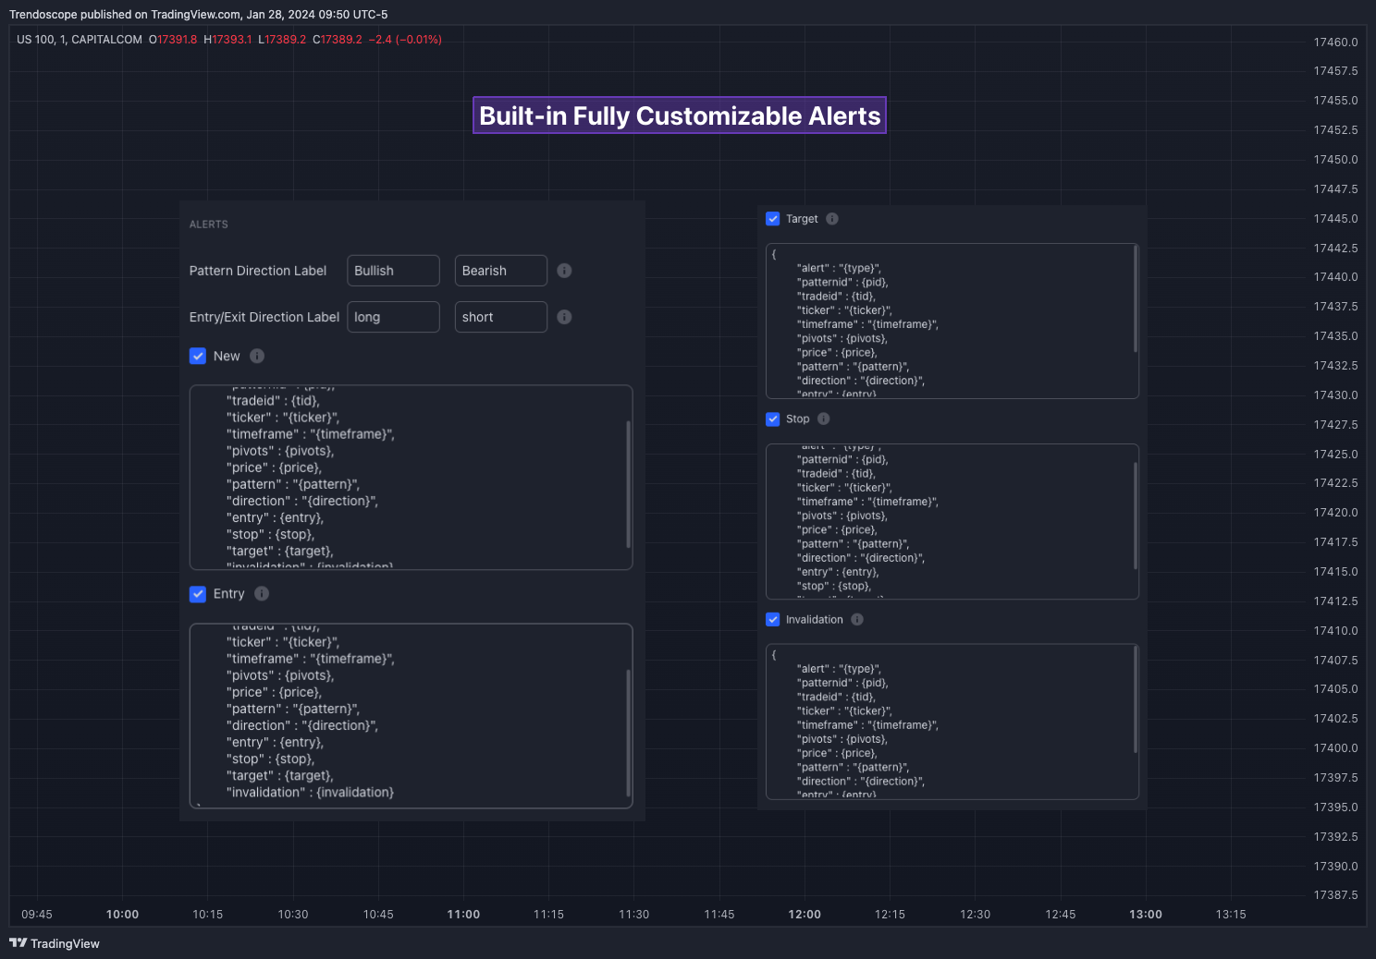Edit the Bullish pattern label field
This screenshot has height=959, width=1376.
393,271
